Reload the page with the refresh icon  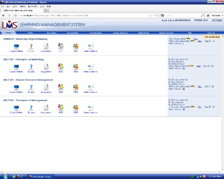[x=156, y=15]
